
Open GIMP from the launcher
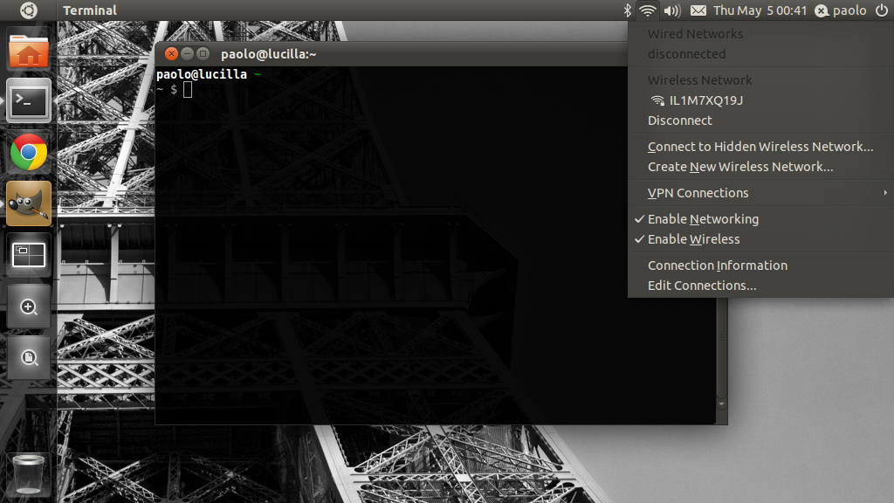pyautogui.click(x=29, y=203)
